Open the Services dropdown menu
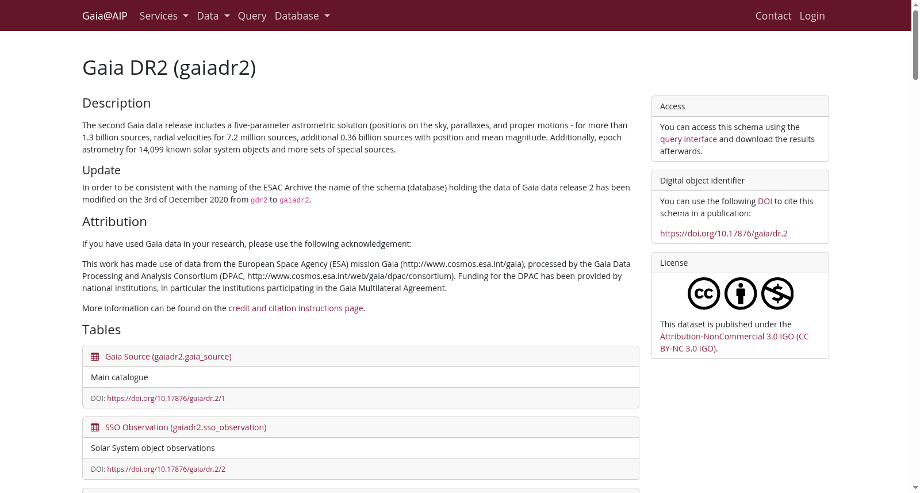This screenshot has width=920, height=493. (x=164, y=16)
